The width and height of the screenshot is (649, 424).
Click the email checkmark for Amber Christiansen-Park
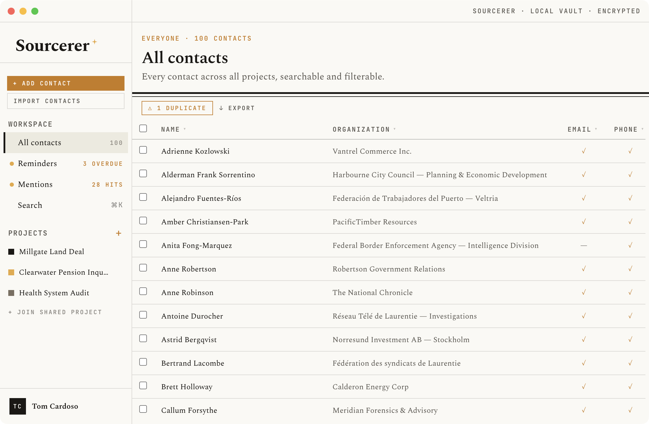(x=584, y=222)
